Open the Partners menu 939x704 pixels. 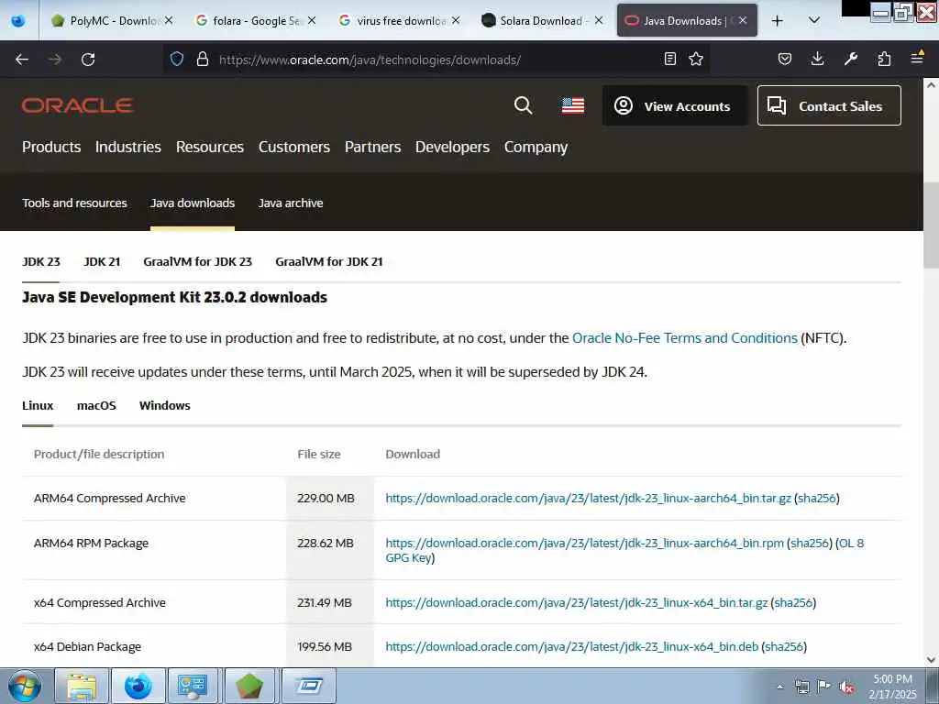(x=372, y=148)
